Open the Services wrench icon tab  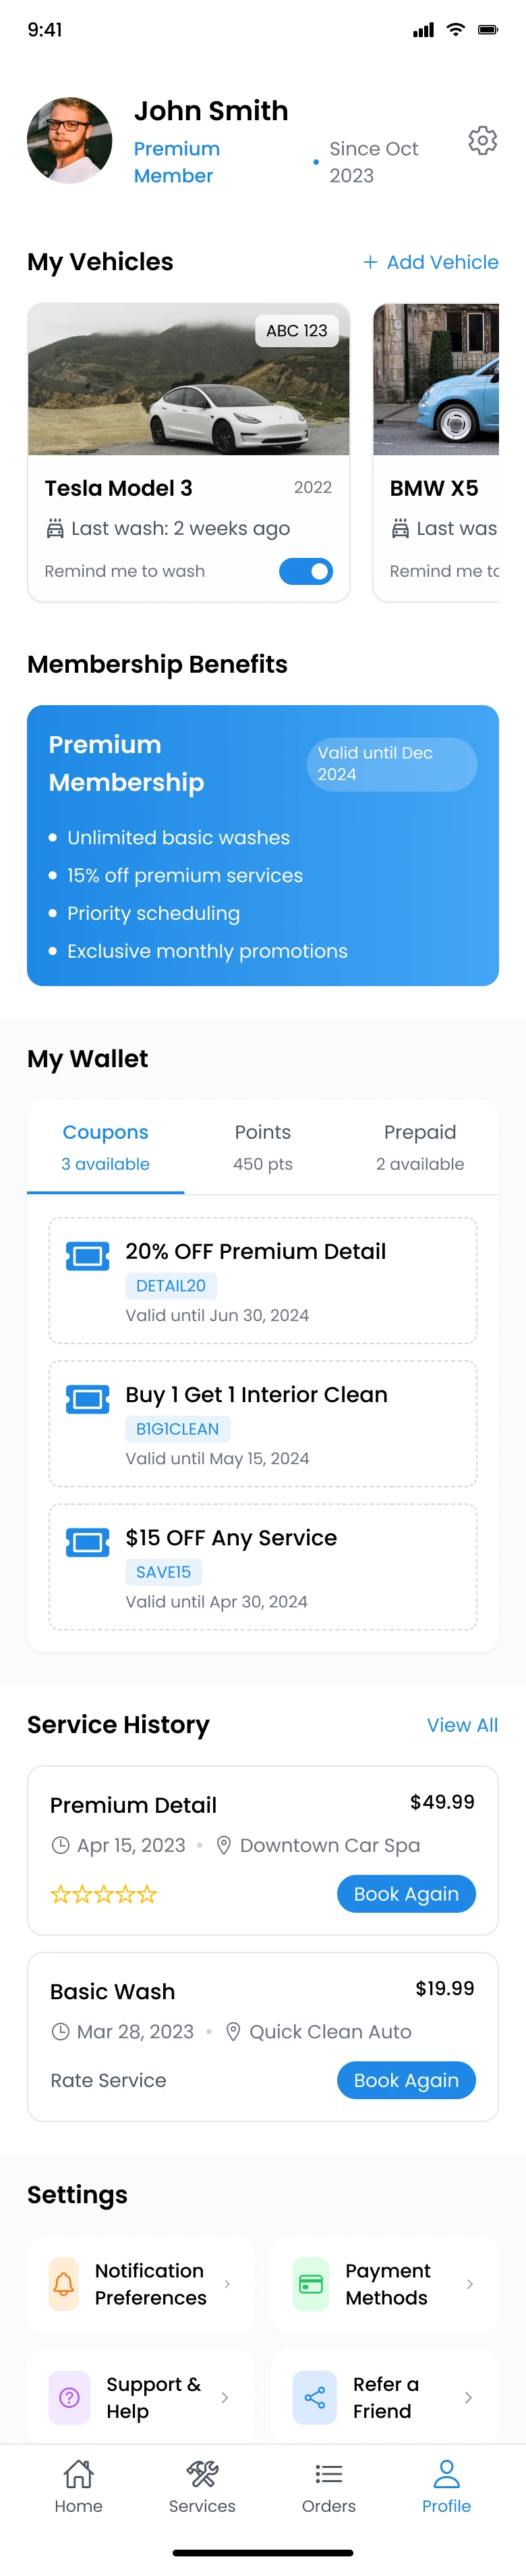click(202, 2473)
